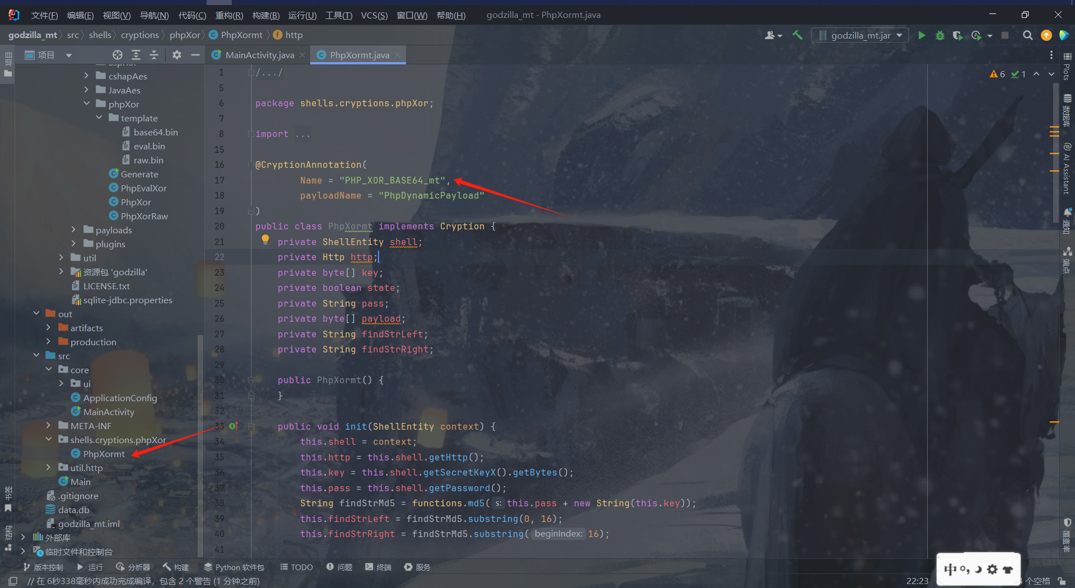1075x588 pixels.
Task: Select ApplicationConfig class in tree
Action: 120,398
